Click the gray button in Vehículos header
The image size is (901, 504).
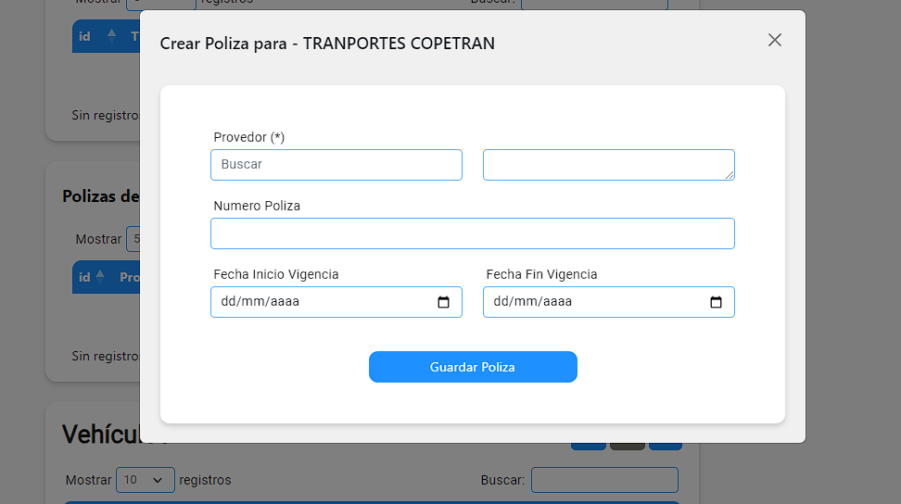pyautogui.click(x=627, y=446)
